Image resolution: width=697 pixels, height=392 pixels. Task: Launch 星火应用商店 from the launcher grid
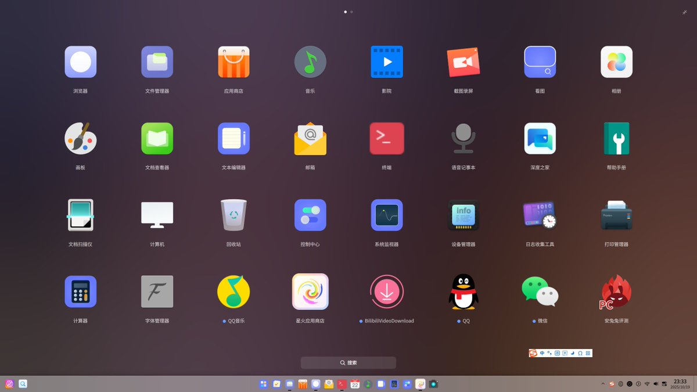tap(310, 292)
